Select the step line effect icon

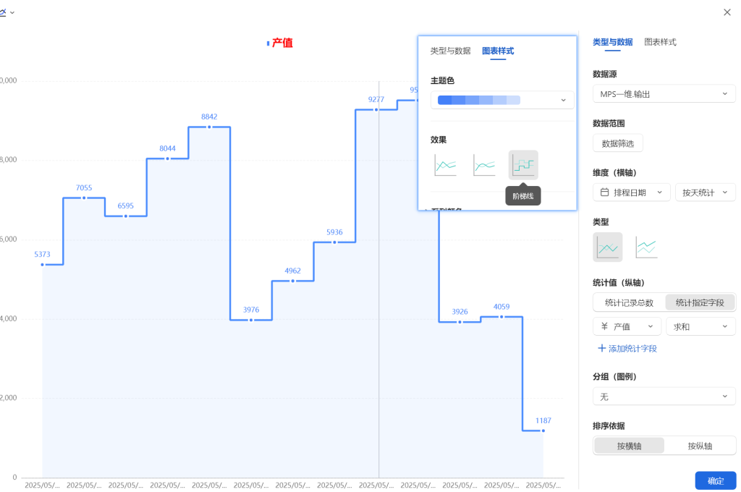[523, 165]
